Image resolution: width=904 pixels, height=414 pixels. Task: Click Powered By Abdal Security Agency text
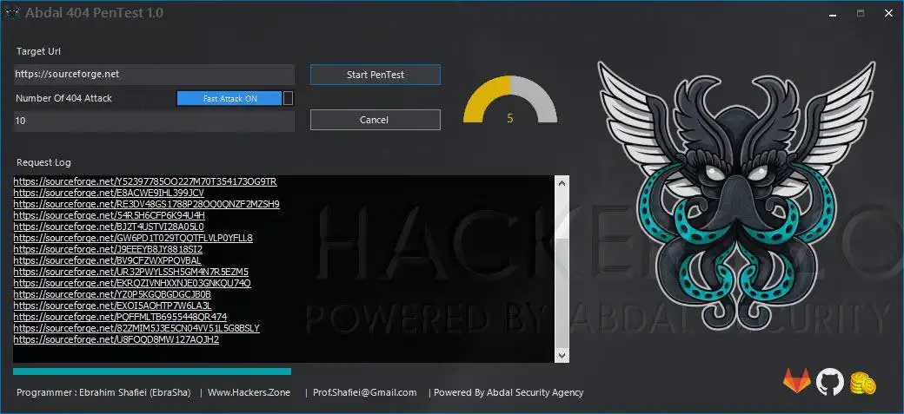(x=508, y=392)
